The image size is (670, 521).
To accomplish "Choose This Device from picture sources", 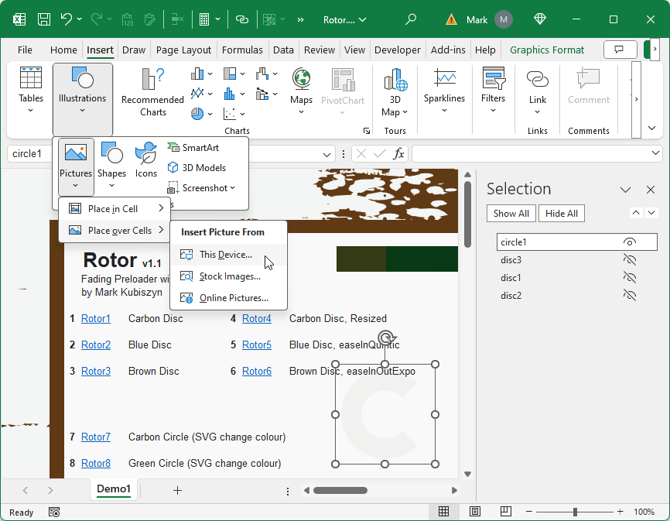I will coord(225,255).
